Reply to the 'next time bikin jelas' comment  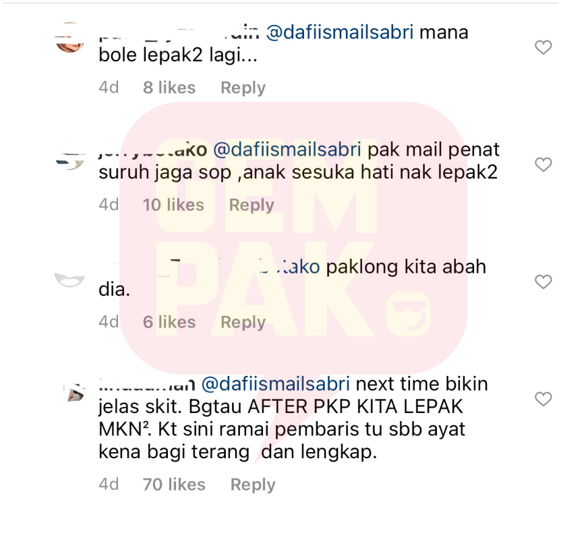point(253,485)
